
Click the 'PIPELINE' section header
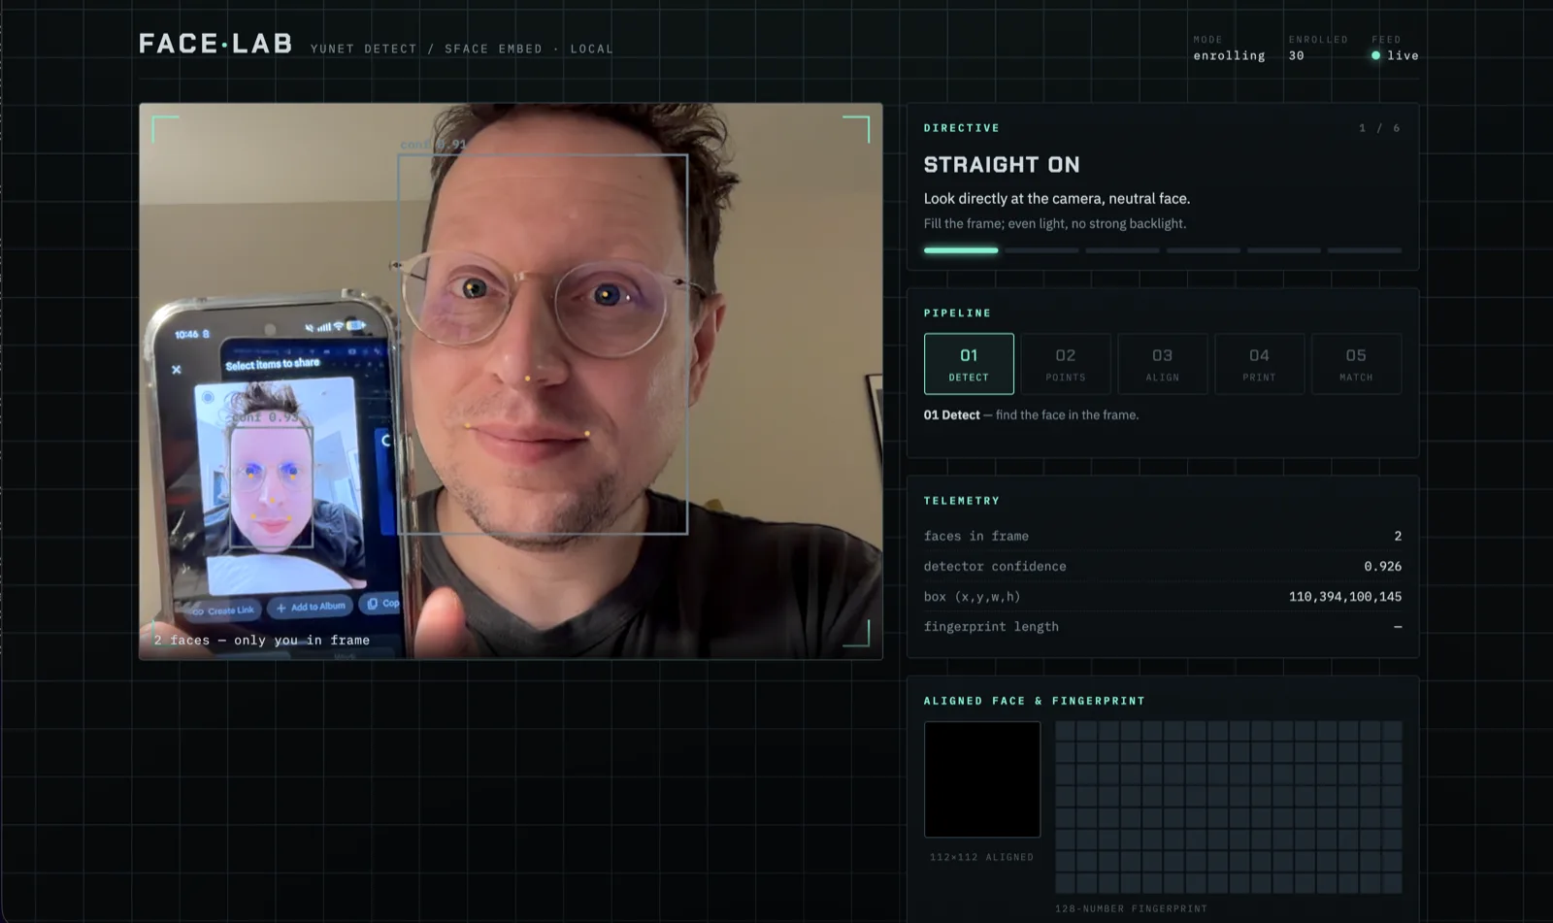[957, 313]
